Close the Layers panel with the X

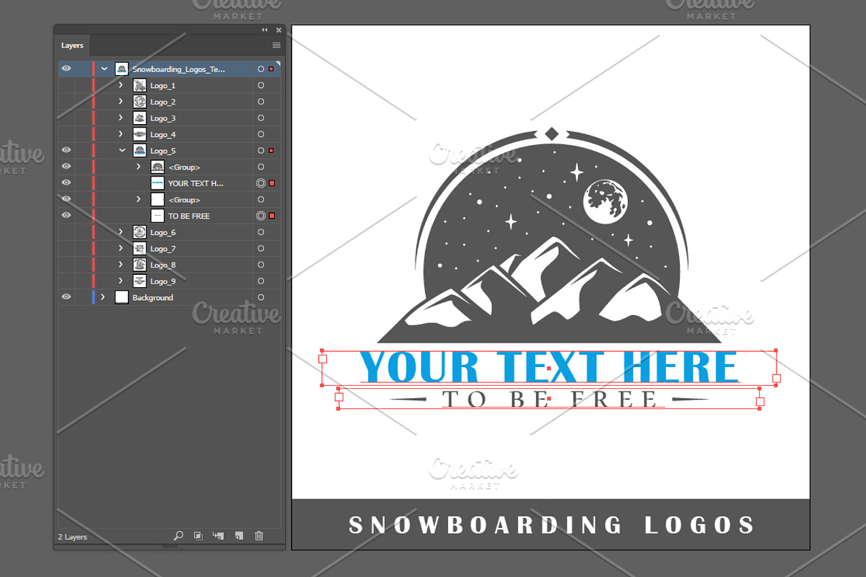coord(278,30)
